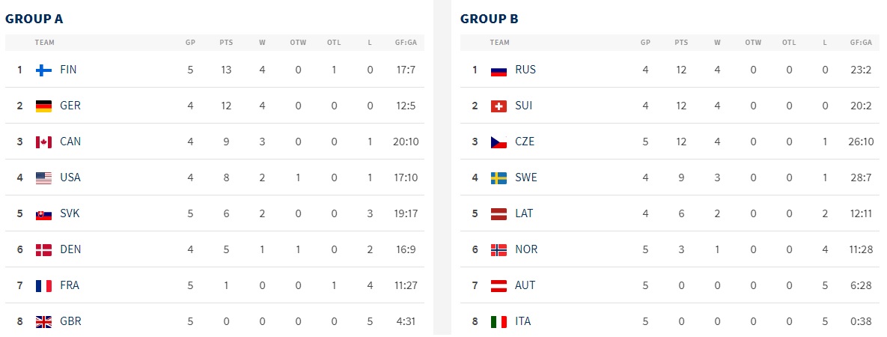Open the CZE team link
This screenshot has width=887, height=337.
[525, 142]
